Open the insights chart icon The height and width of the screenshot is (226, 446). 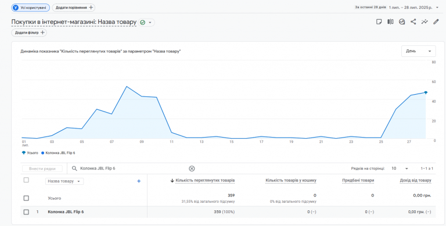pyautogui.click(x=402, y=22)
